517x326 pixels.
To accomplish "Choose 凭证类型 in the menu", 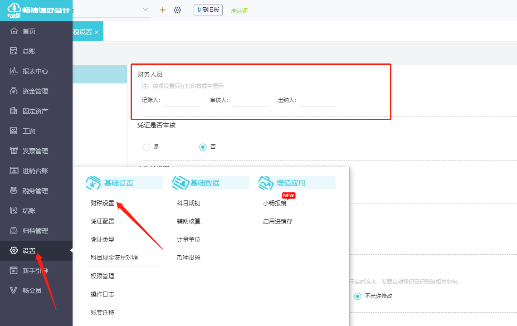I will (x=102, y=240).
